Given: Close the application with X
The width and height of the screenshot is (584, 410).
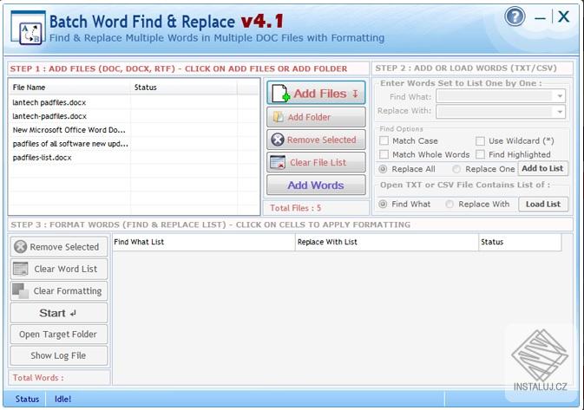Looking at the screenshot, I should pyautogui.click(x=564, y=16).
